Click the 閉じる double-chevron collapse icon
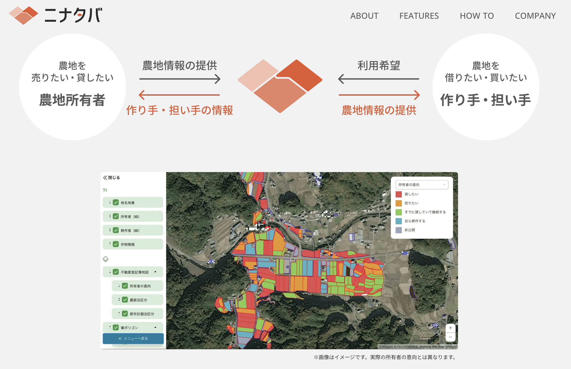 [105, 178]
